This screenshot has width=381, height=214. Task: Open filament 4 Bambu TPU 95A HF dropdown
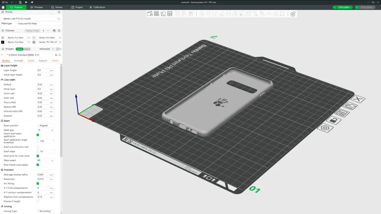47,42
